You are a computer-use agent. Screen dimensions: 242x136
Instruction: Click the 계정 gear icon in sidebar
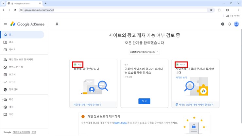5,107
